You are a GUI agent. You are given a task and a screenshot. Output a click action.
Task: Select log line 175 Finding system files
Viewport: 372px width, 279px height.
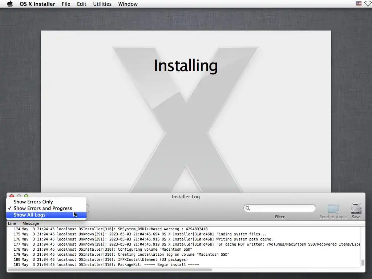coord(184,234)
